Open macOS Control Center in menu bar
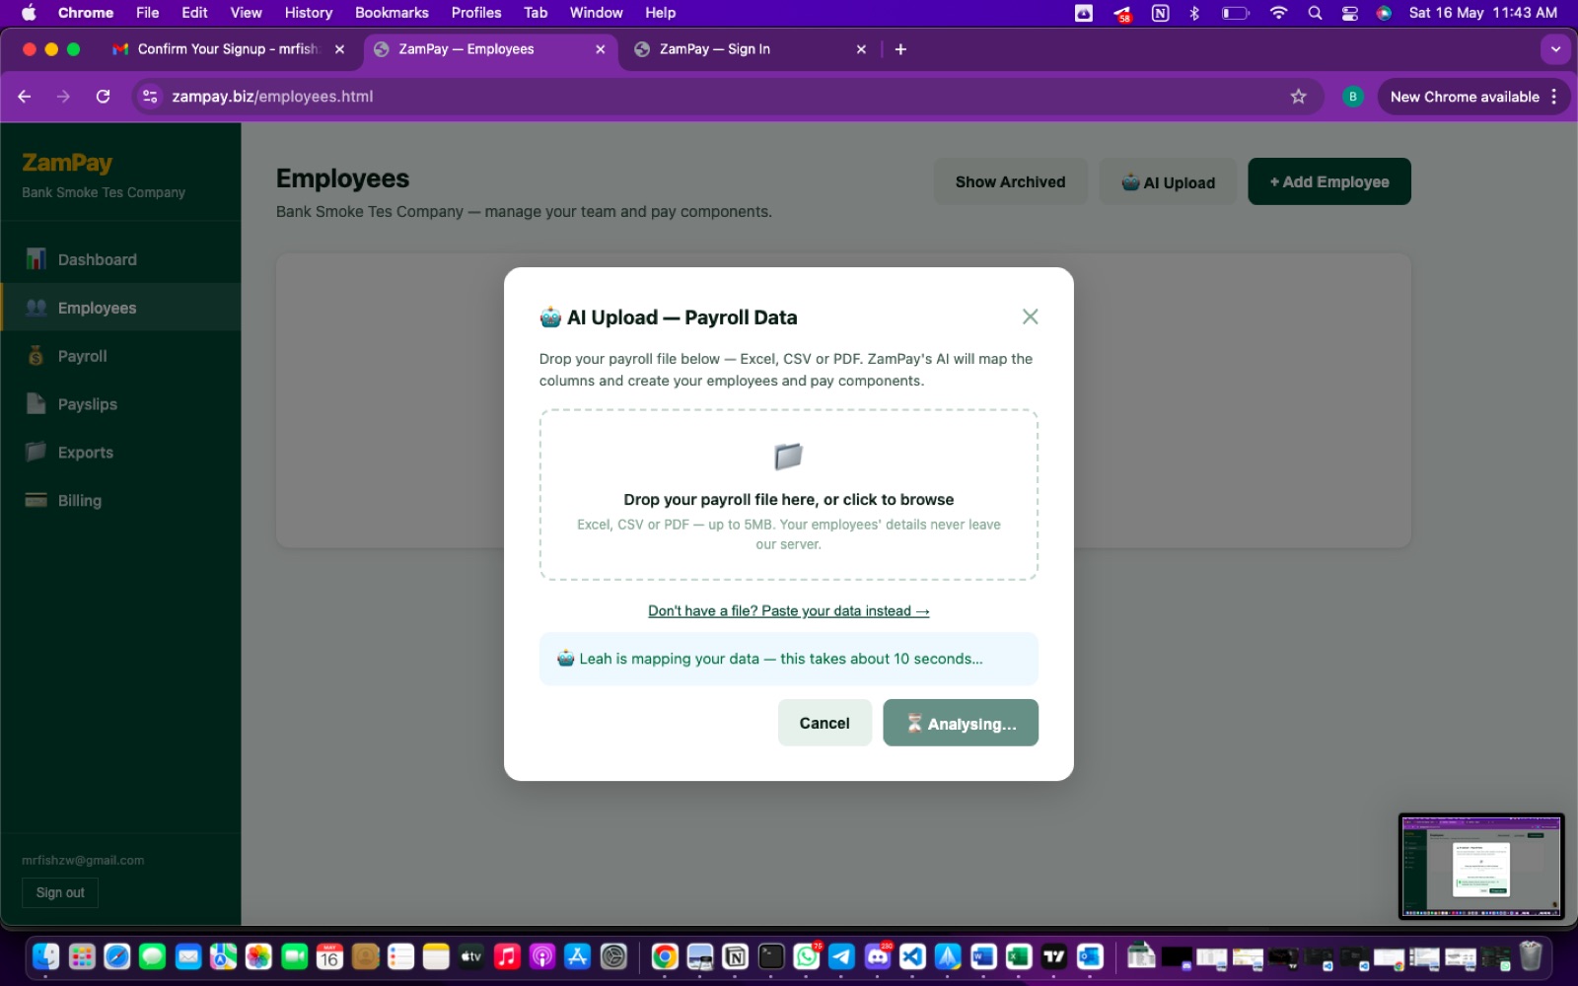1578x986 pixels. tap(1349, 13)
